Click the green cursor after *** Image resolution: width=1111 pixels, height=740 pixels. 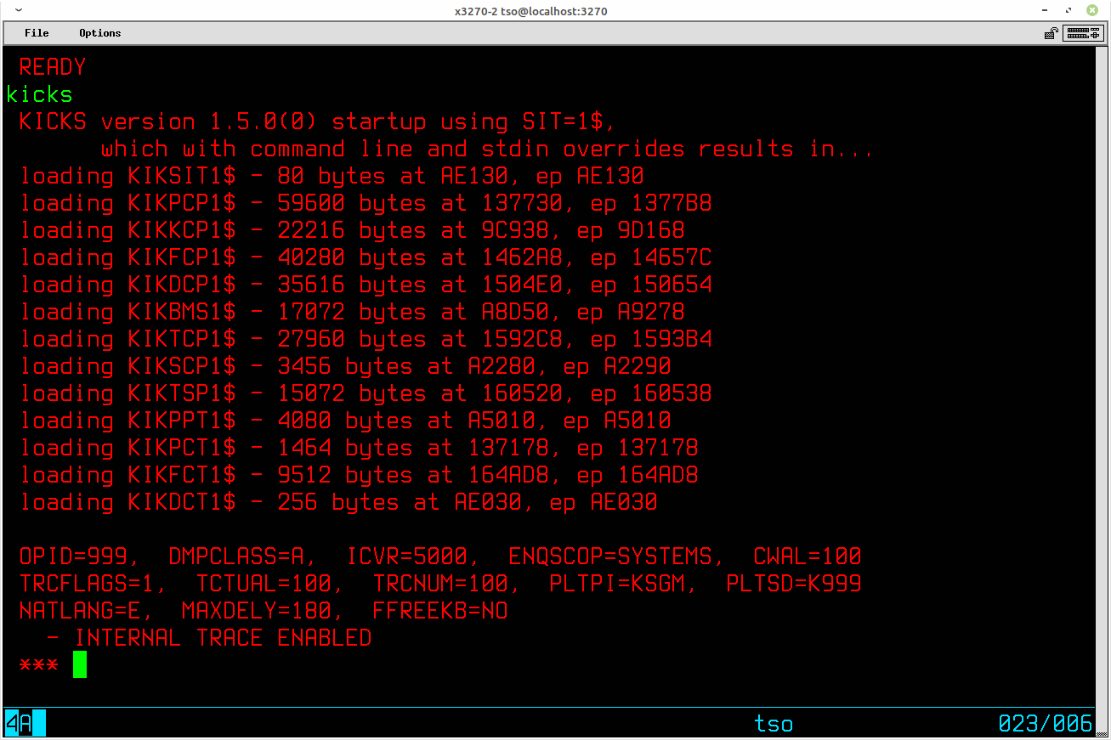[x=80, y=664]
